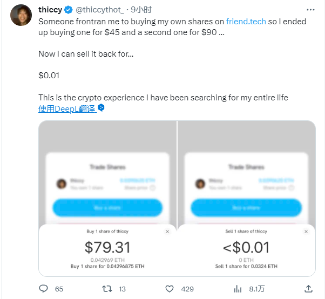The image size is (325, 299).
Task: Click the views analytics bar icon
Action: [238, 289]
